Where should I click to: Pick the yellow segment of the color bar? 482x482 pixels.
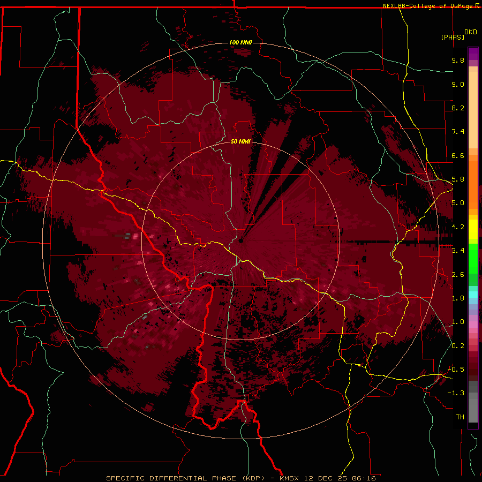(473, 229)
